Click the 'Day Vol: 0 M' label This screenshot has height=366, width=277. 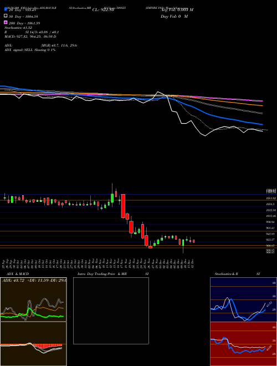(174, 16)
